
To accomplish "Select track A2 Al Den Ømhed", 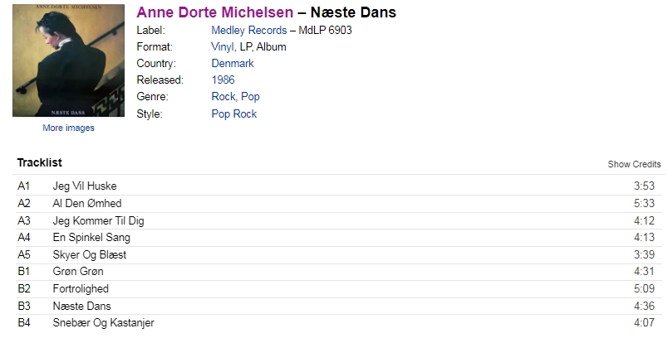I will point(339,203).
